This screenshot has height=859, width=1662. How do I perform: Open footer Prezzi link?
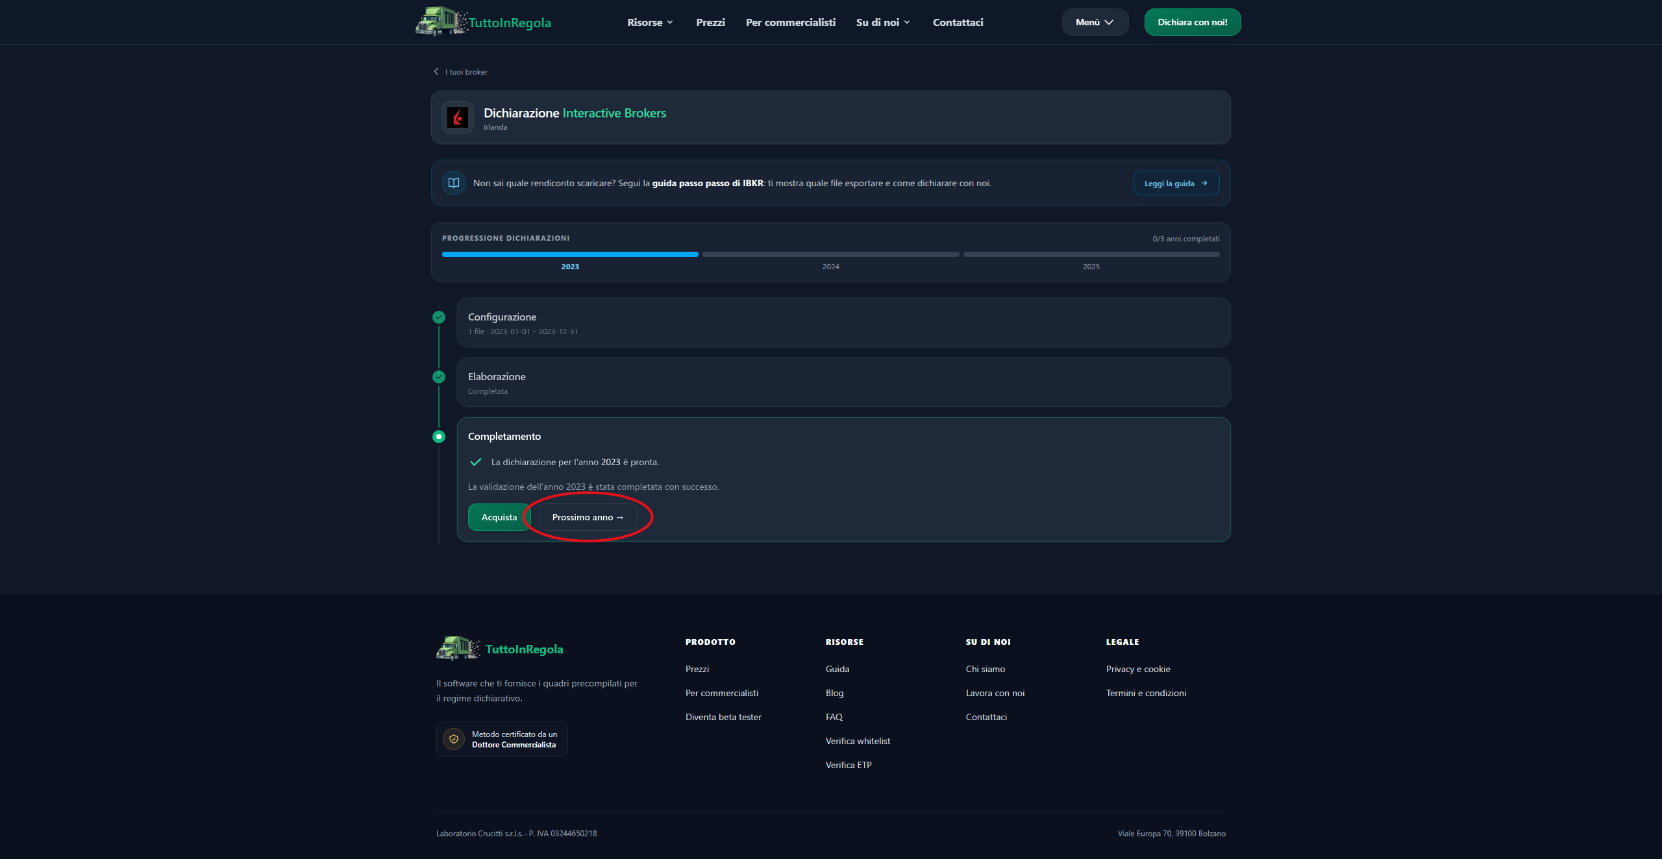pyautogui.click(x=697, y=669)
